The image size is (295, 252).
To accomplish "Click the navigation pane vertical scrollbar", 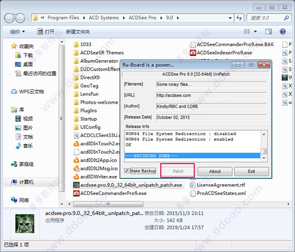I will (x=62, y=118).
